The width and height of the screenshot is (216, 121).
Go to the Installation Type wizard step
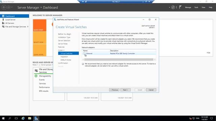(x=64, y=37)
